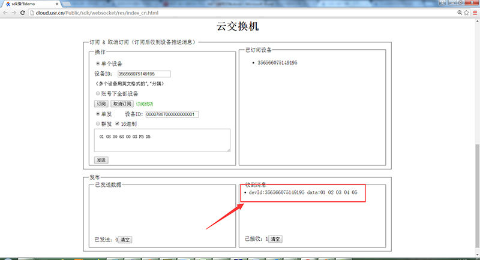Select the 单发 radio button
480x260 pixels.
98,114
